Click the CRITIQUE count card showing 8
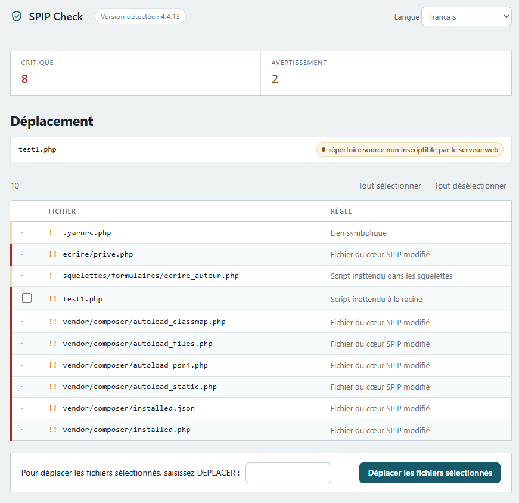Viewport: 519px width, 503px height. 136,73
